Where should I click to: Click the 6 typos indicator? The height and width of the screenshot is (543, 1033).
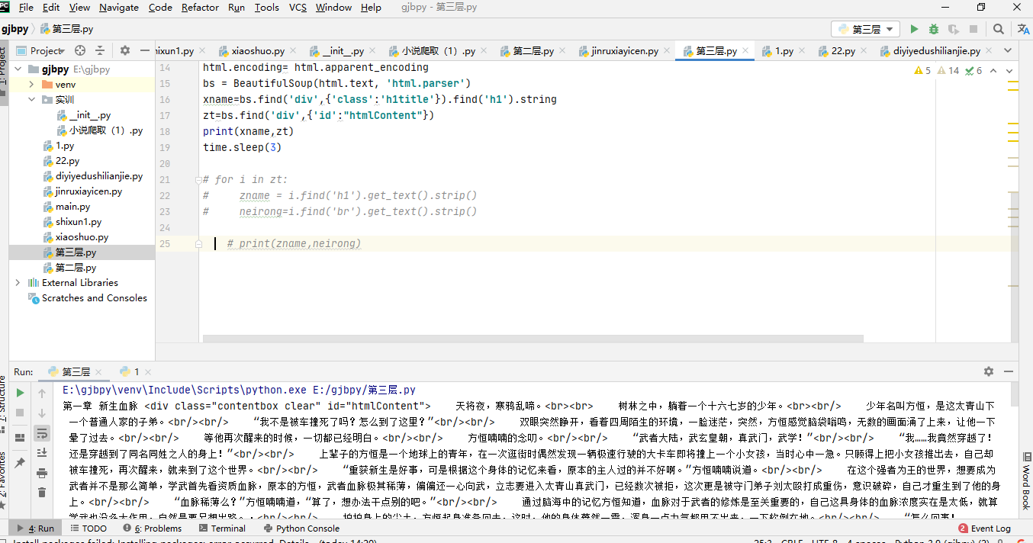tap(973, 71)
